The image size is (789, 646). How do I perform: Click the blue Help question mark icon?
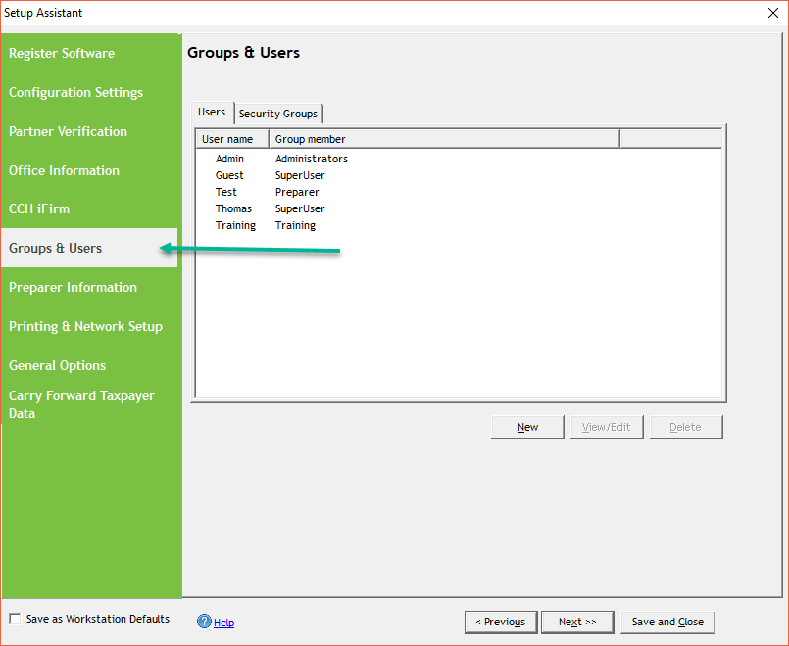pyautogui.click(x=204, y=622)
